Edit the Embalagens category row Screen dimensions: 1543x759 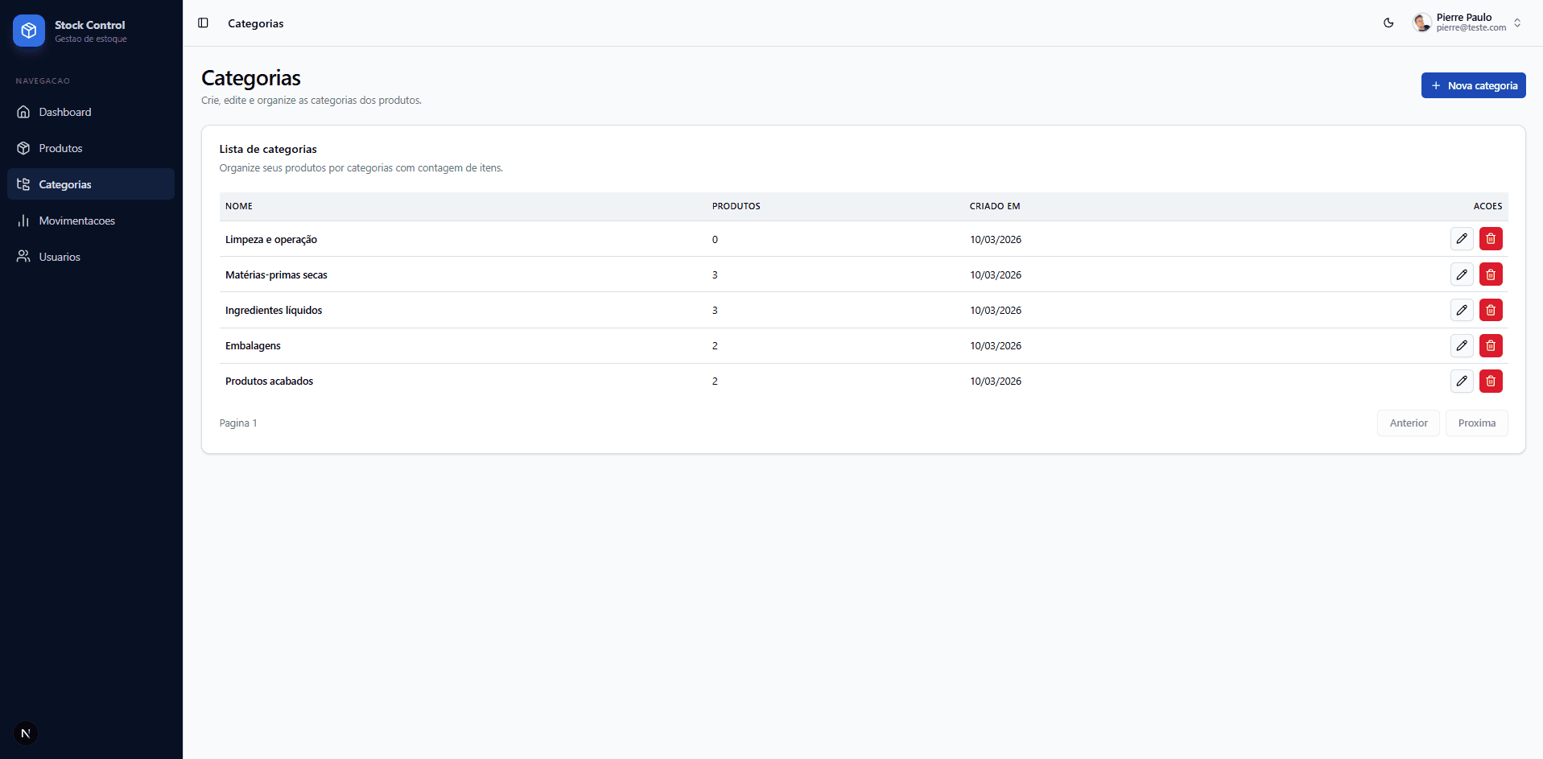pyautogui.click(x=1461, y=345)
